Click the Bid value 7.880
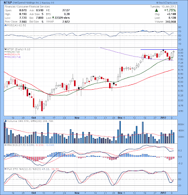Screen dimensions: 188x195 pyautogui.click(x=39, y=18)
